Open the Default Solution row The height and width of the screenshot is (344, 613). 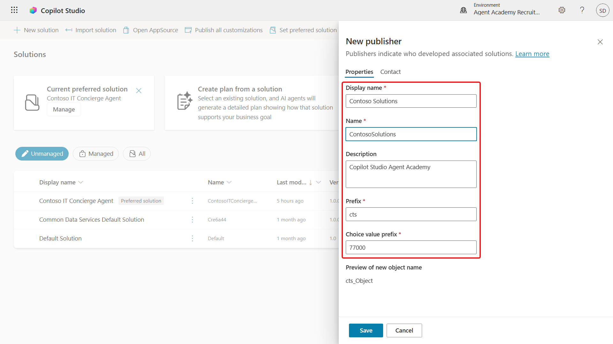pyautogui.click(x=60, y=238)
